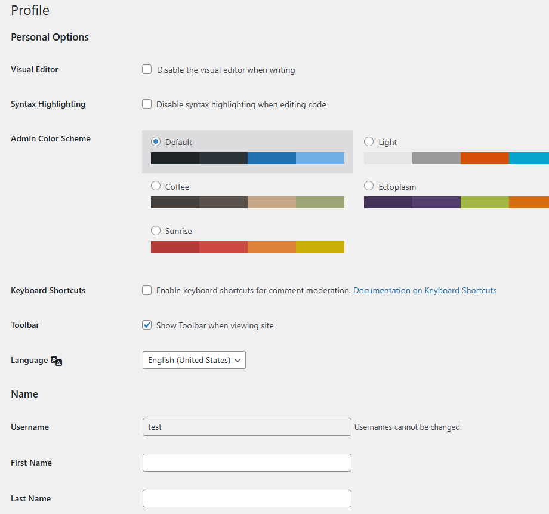Click the First Name input field
The image size is (549, 514).
246,463
